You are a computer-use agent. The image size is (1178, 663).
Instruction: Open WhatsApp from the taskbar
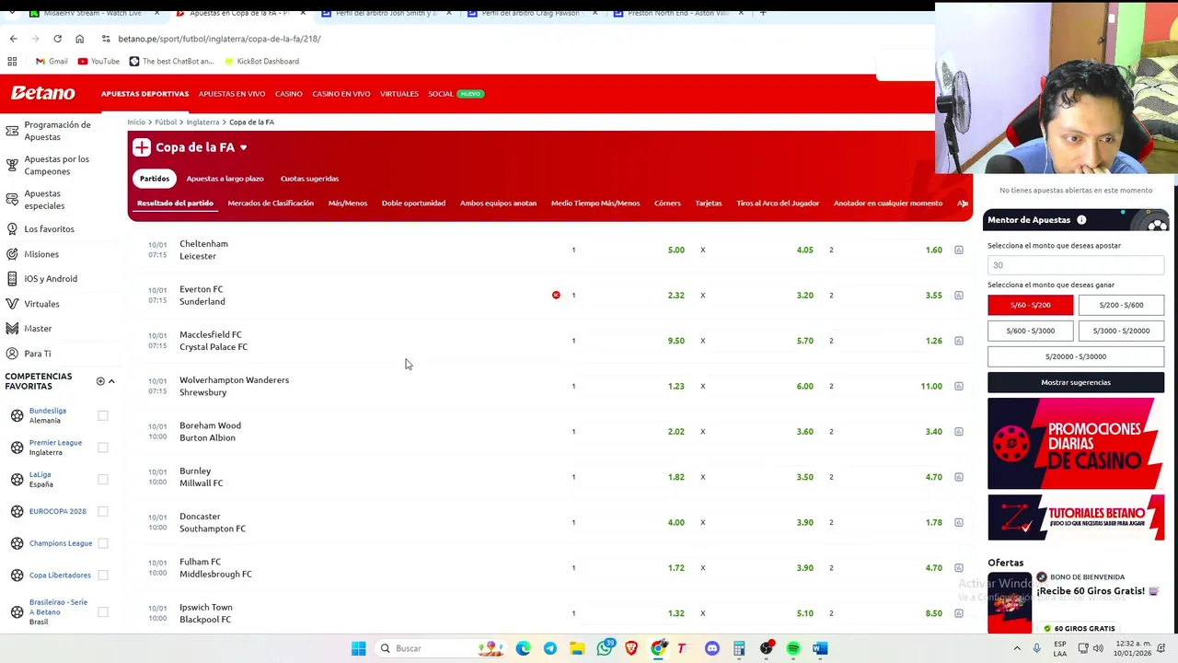(605, 648)
